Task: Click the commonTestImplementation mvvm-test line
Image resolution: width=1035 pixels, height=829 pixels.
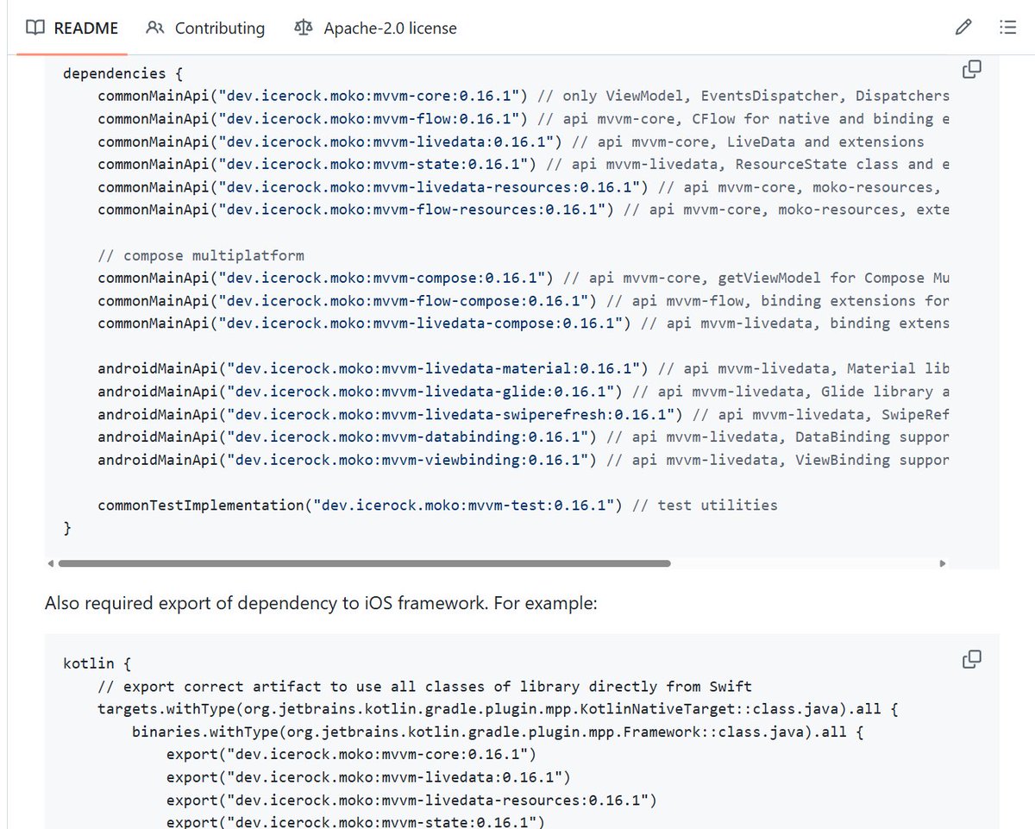Action: point(437,505)
